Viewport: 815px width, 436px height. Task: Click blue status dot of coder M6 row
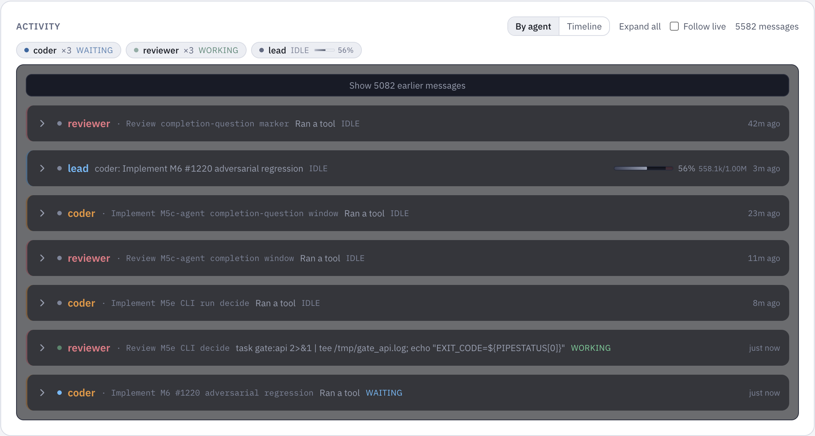pos(59,393)
